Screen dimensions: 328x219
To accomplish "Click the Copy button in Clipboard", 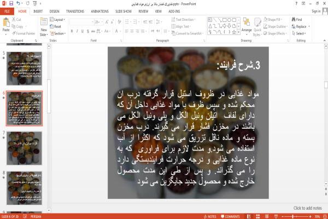I will (x=17, y=26).
